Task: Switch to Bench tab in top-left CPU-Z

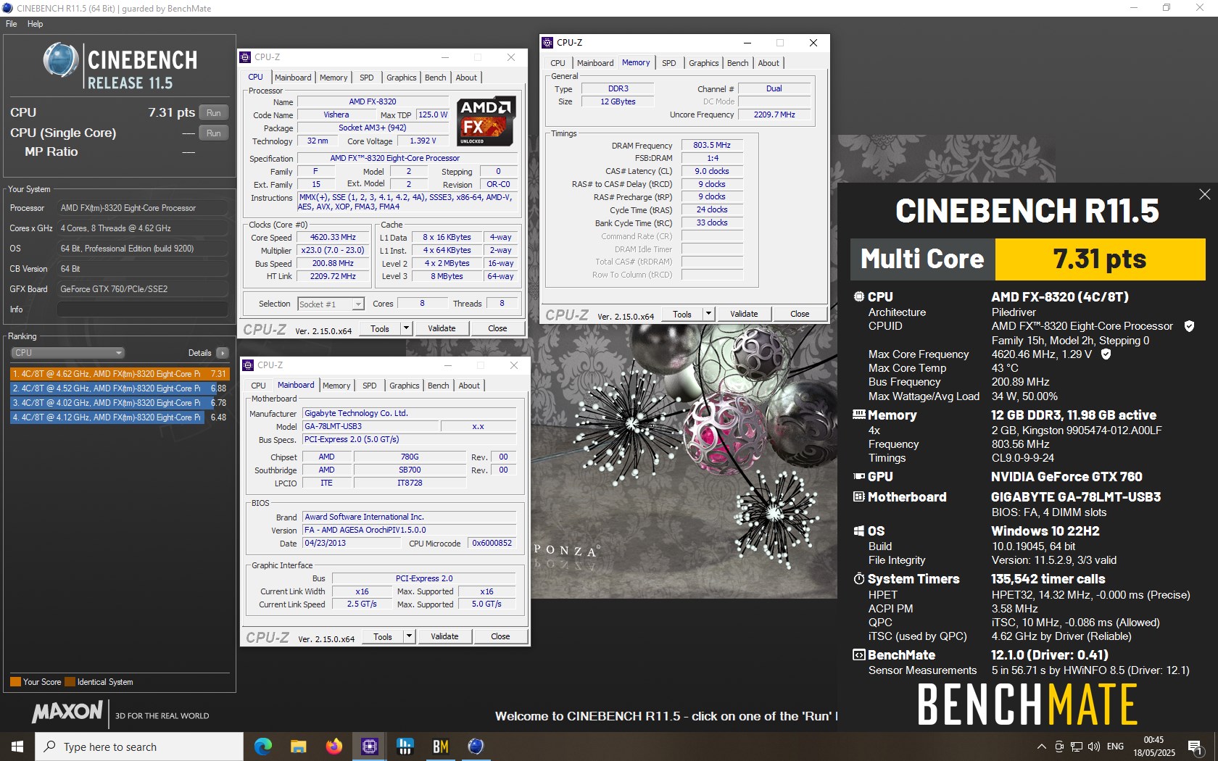Action: (x=435, y=78)
